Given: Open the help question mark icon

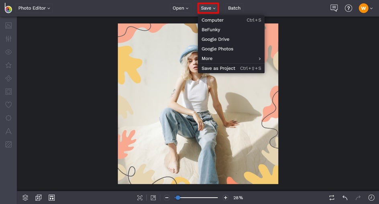Looking at the screenshot, I should (x=348, y=8).
